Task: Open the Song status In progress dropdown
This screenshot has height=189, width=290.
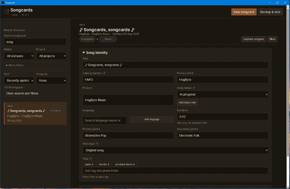Action: point(223,94)
